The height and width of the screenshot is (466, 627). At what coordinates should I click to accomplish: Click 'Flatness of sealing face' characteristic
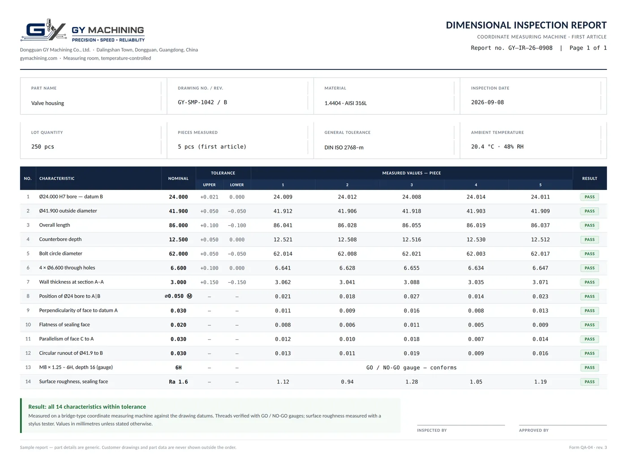pos(64,324)
